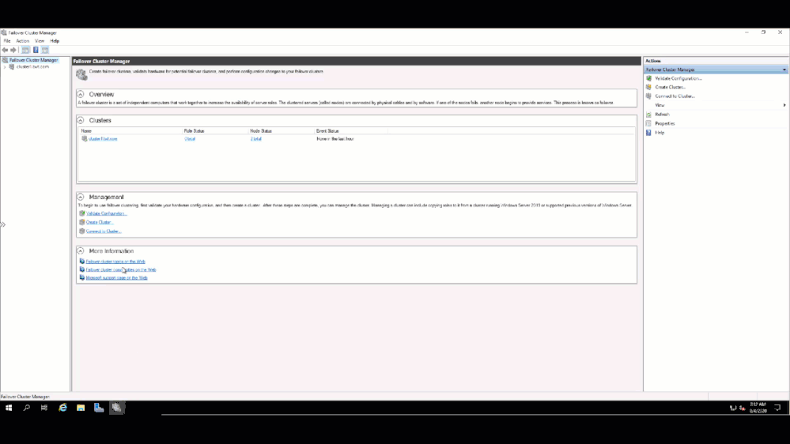Open the Windows Start menu
Image resolution: width=790 pixels, height=444 pixels.
pos(9,408)
